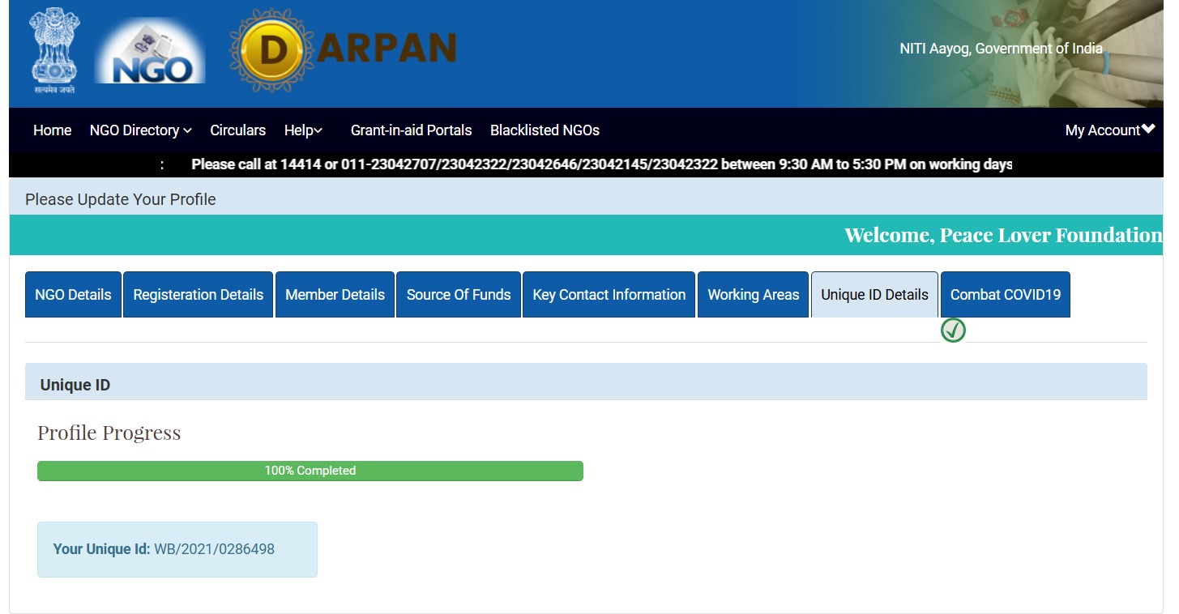Click the Welcome, Peace Lover Foundation banner text
The image size is (1179, 614).
(1003, 235)
